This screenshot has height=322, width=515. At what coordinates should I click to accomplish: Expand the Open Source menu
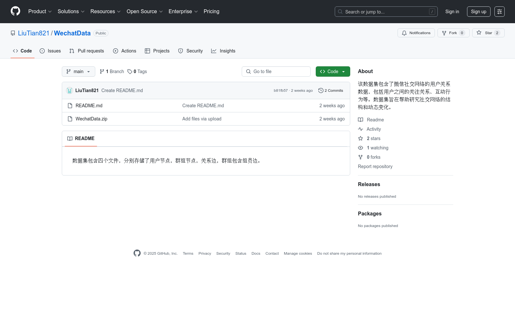pyautogui.click(x=145, y=11)
